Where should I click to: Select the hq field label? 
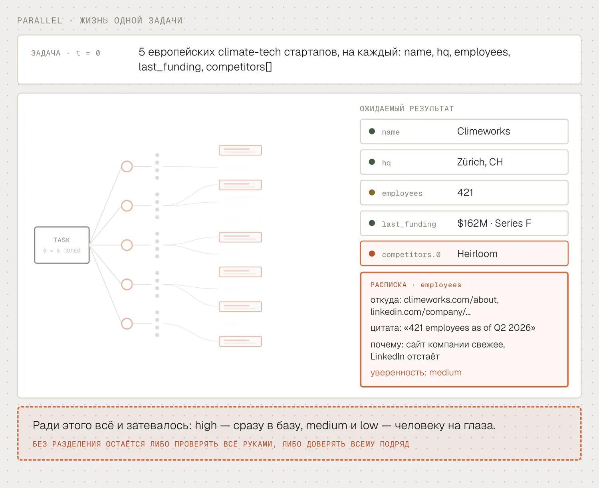[386, 163]
